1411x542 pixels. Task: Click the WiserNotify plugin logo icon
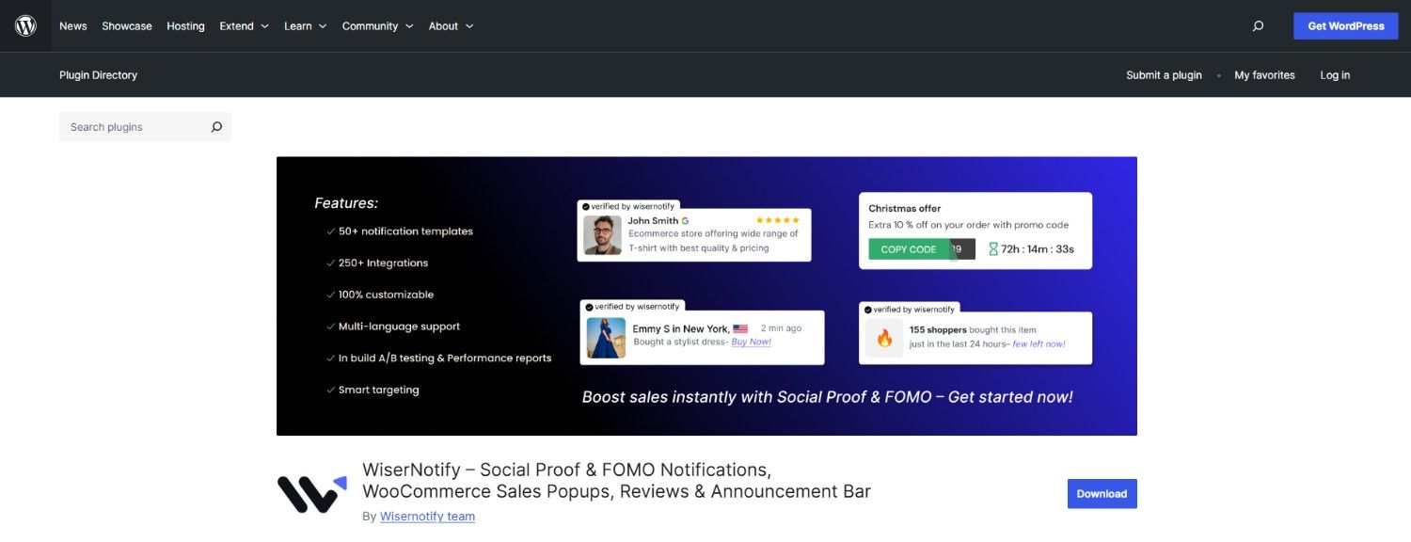312,494
